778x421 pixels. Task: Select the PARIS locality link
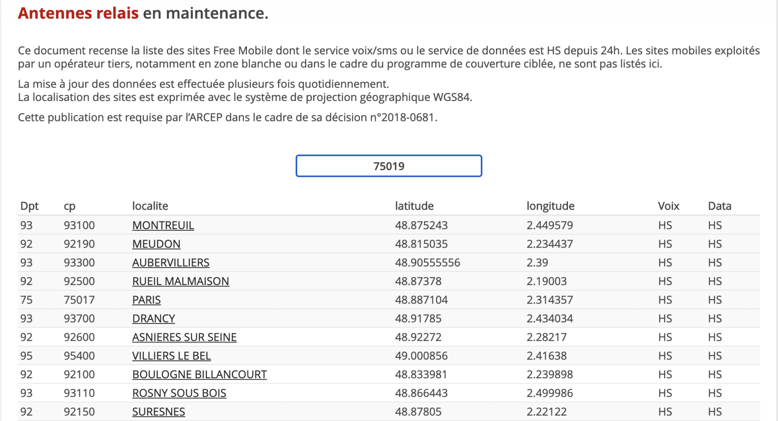tap(146, 300)
